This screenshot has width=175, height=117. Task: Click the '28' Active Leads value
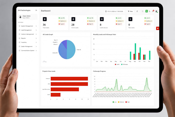(73, 25)
